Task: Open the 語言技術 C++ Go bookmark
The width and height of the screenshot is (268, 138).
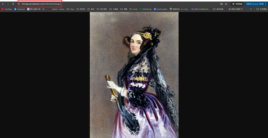Action: 179,9
